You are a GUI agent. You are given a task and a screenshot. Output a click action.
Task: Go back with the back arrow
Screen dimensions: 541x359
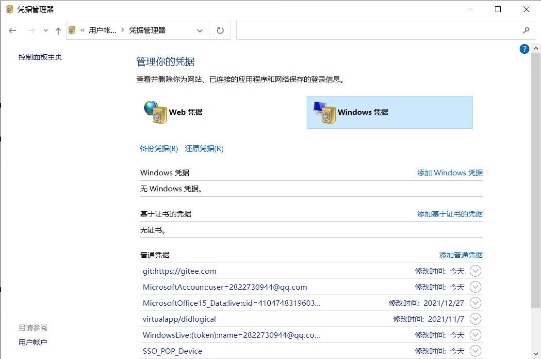point(13,31)
